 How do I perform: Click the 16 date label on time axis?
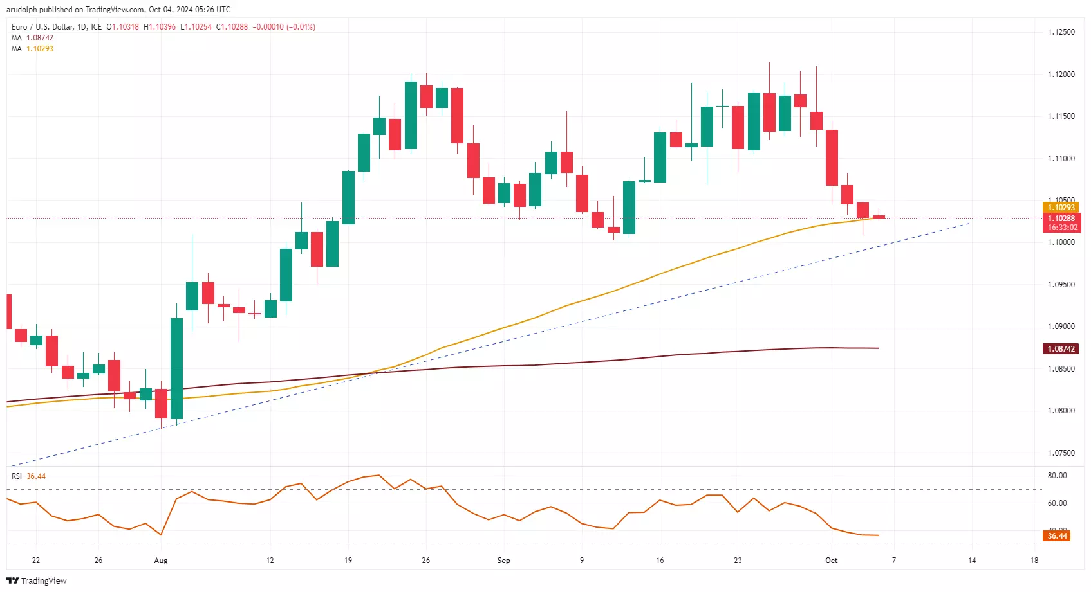click(660, 561)
